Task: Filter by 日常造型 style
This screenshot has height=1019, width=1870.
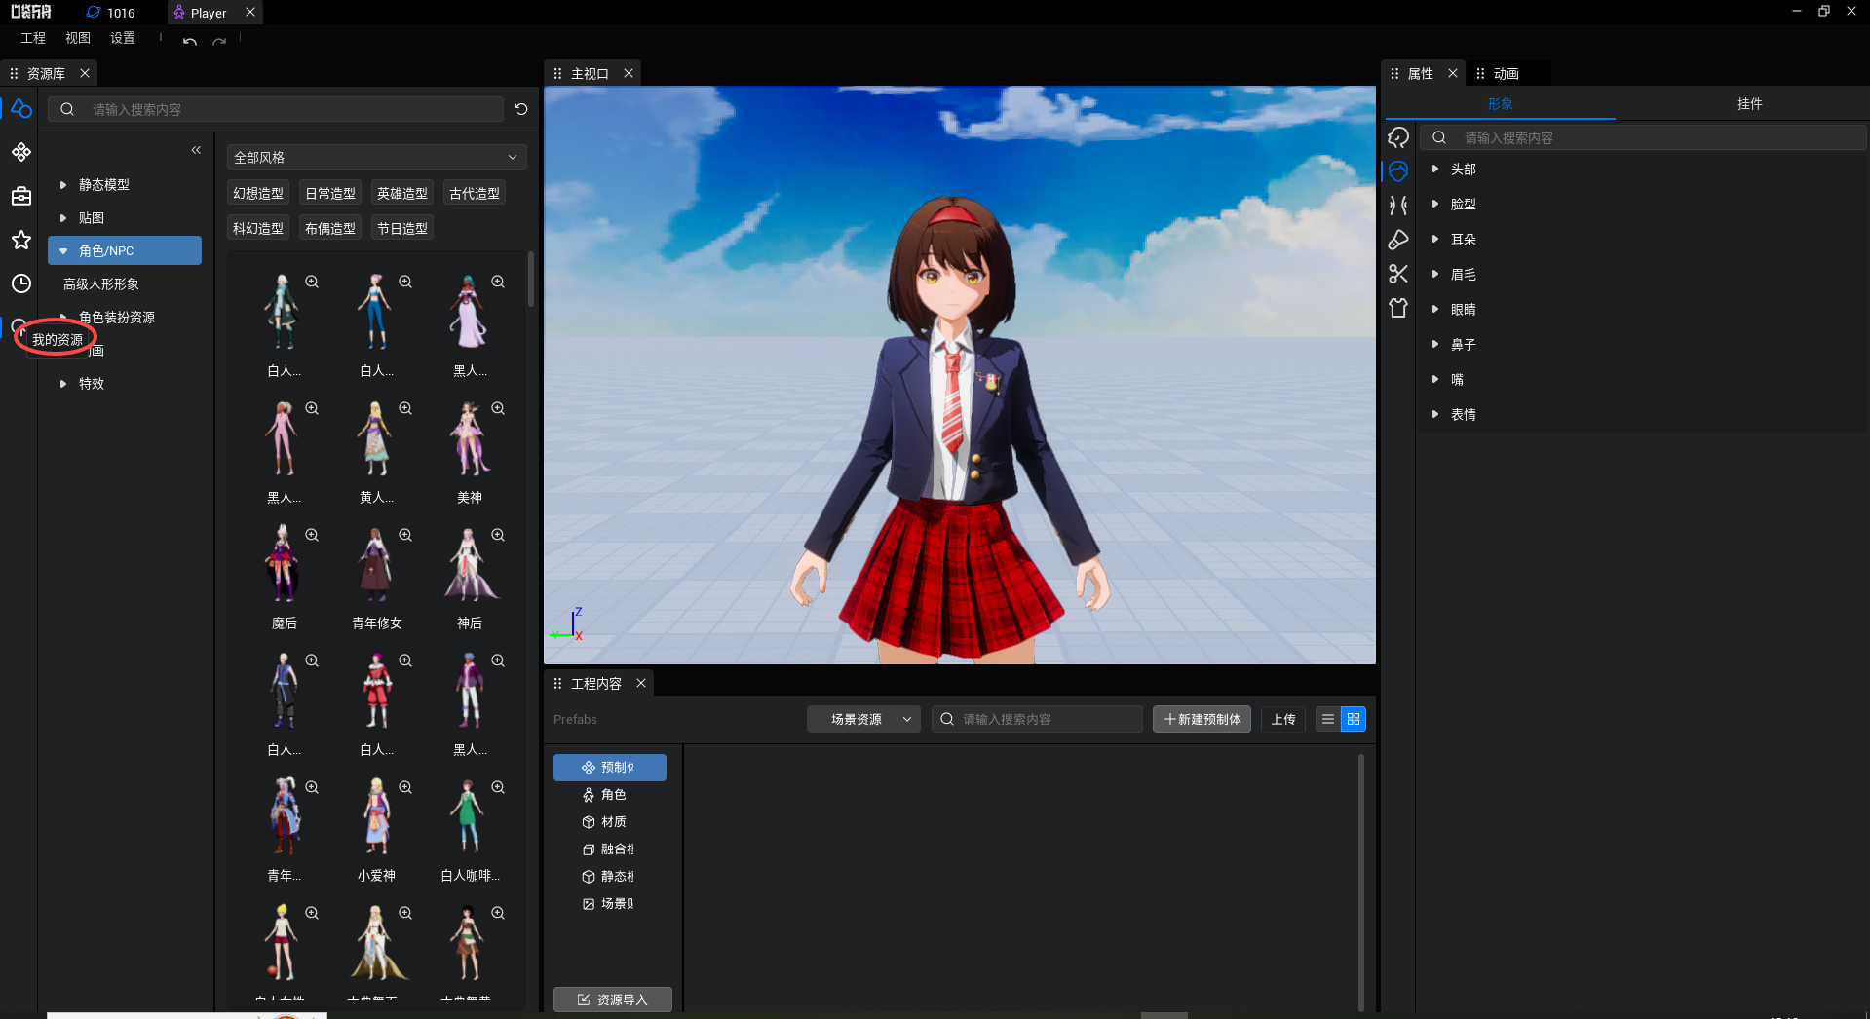Action: coord(330,193)
